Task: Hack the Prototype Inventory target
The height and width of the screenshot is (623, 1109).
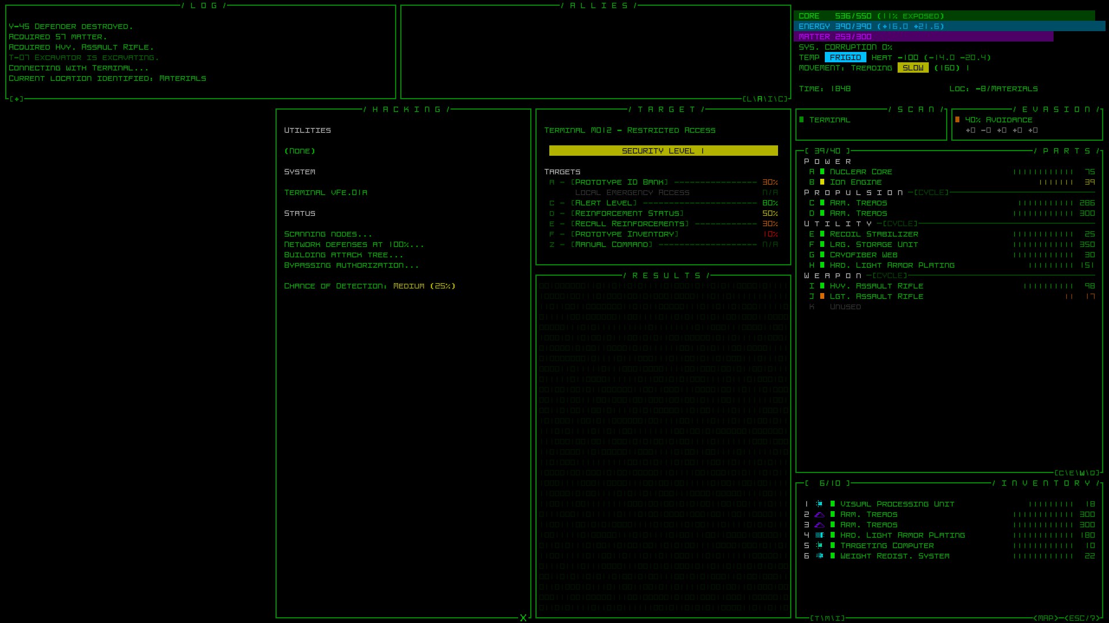Action: (663, 234)
